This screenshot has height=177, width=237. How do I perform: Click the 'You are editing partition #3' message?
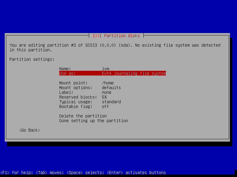(115, 47)
